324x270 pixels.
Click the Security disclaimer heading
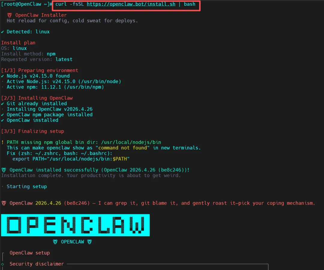(37, 264)
